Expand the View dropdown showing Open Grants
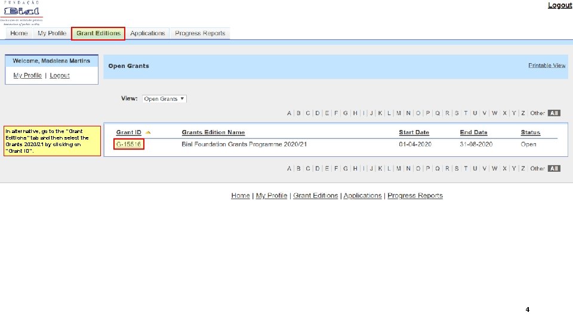 (165, 98)
